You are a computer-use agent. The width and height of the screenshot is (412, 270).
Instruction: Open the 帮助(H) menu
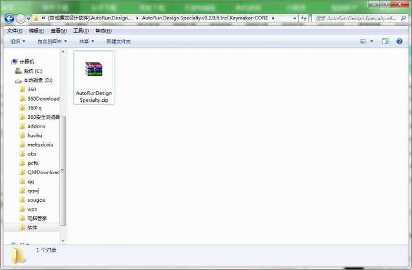tap(103, 31)
